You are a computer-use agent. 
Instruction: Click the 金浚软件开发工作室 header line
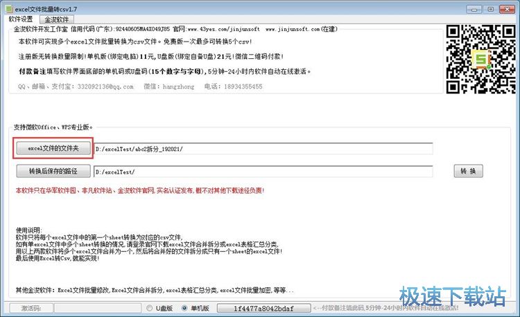click(x=175, y=29)
